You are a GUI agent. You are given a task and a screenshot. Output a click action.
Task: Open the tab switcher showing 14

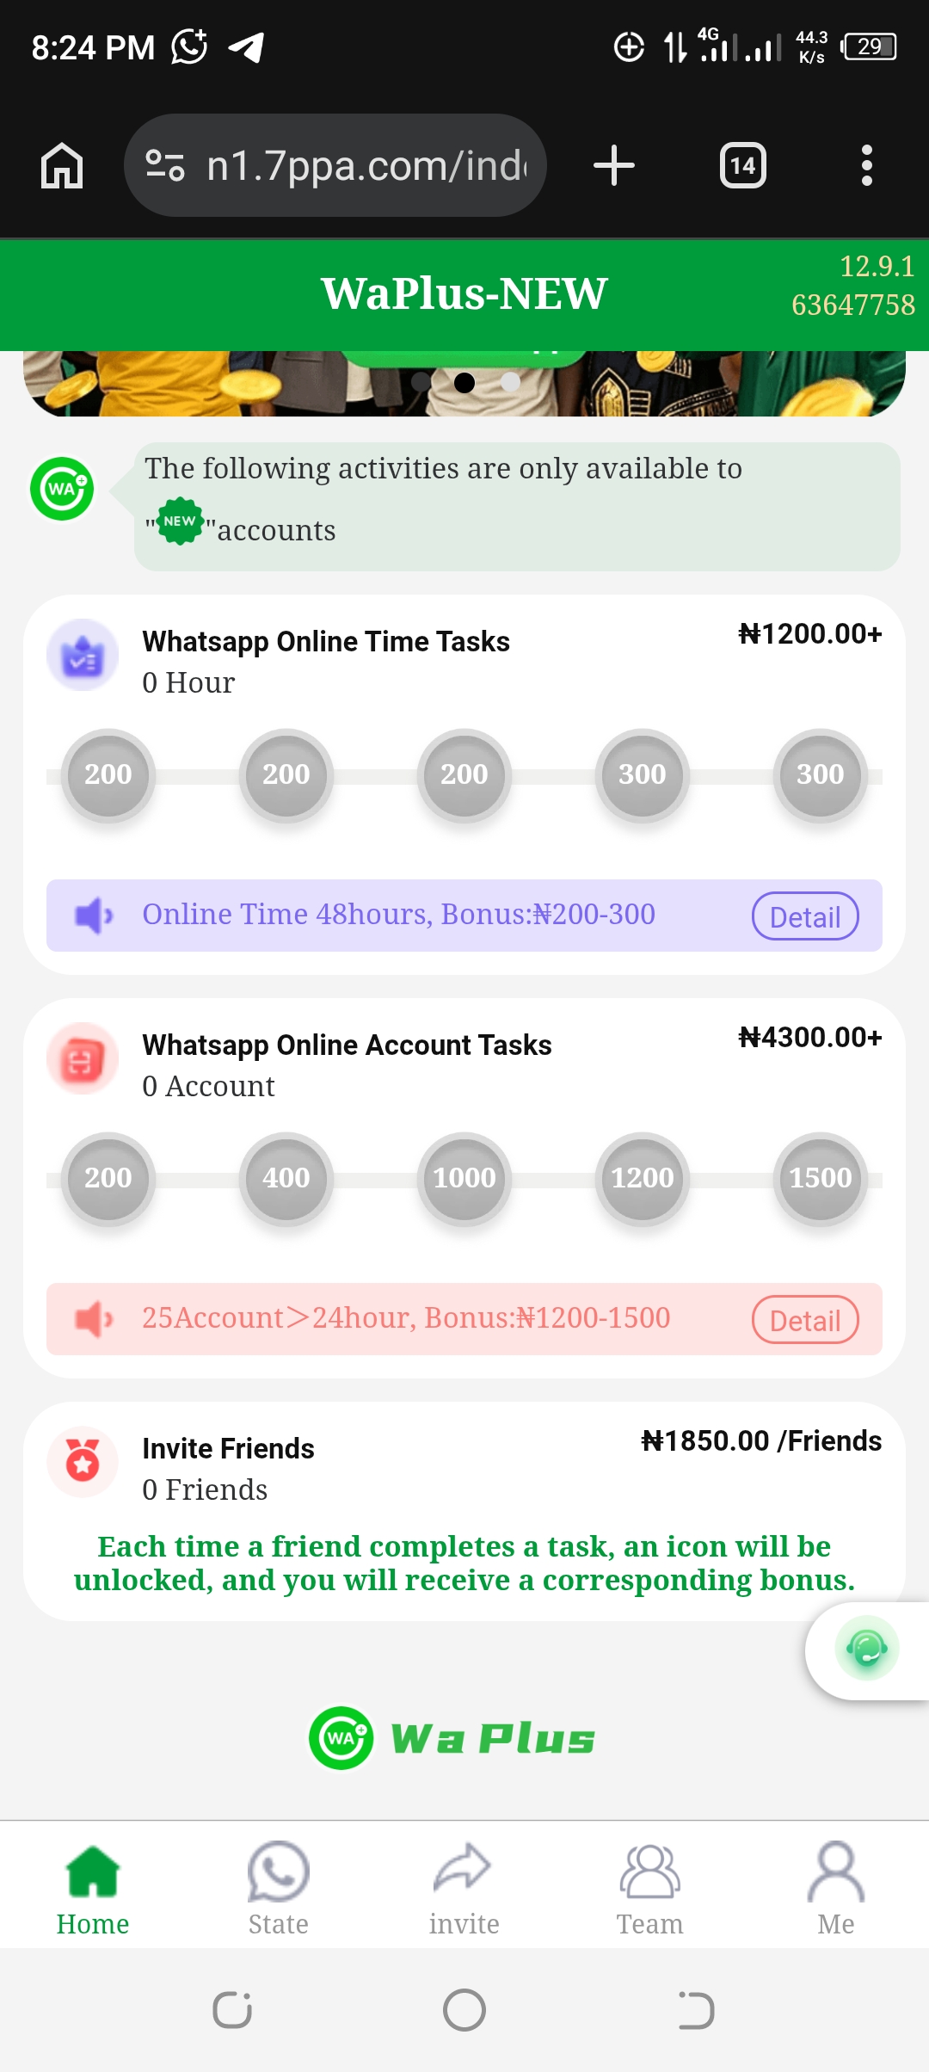pos(742,165)
